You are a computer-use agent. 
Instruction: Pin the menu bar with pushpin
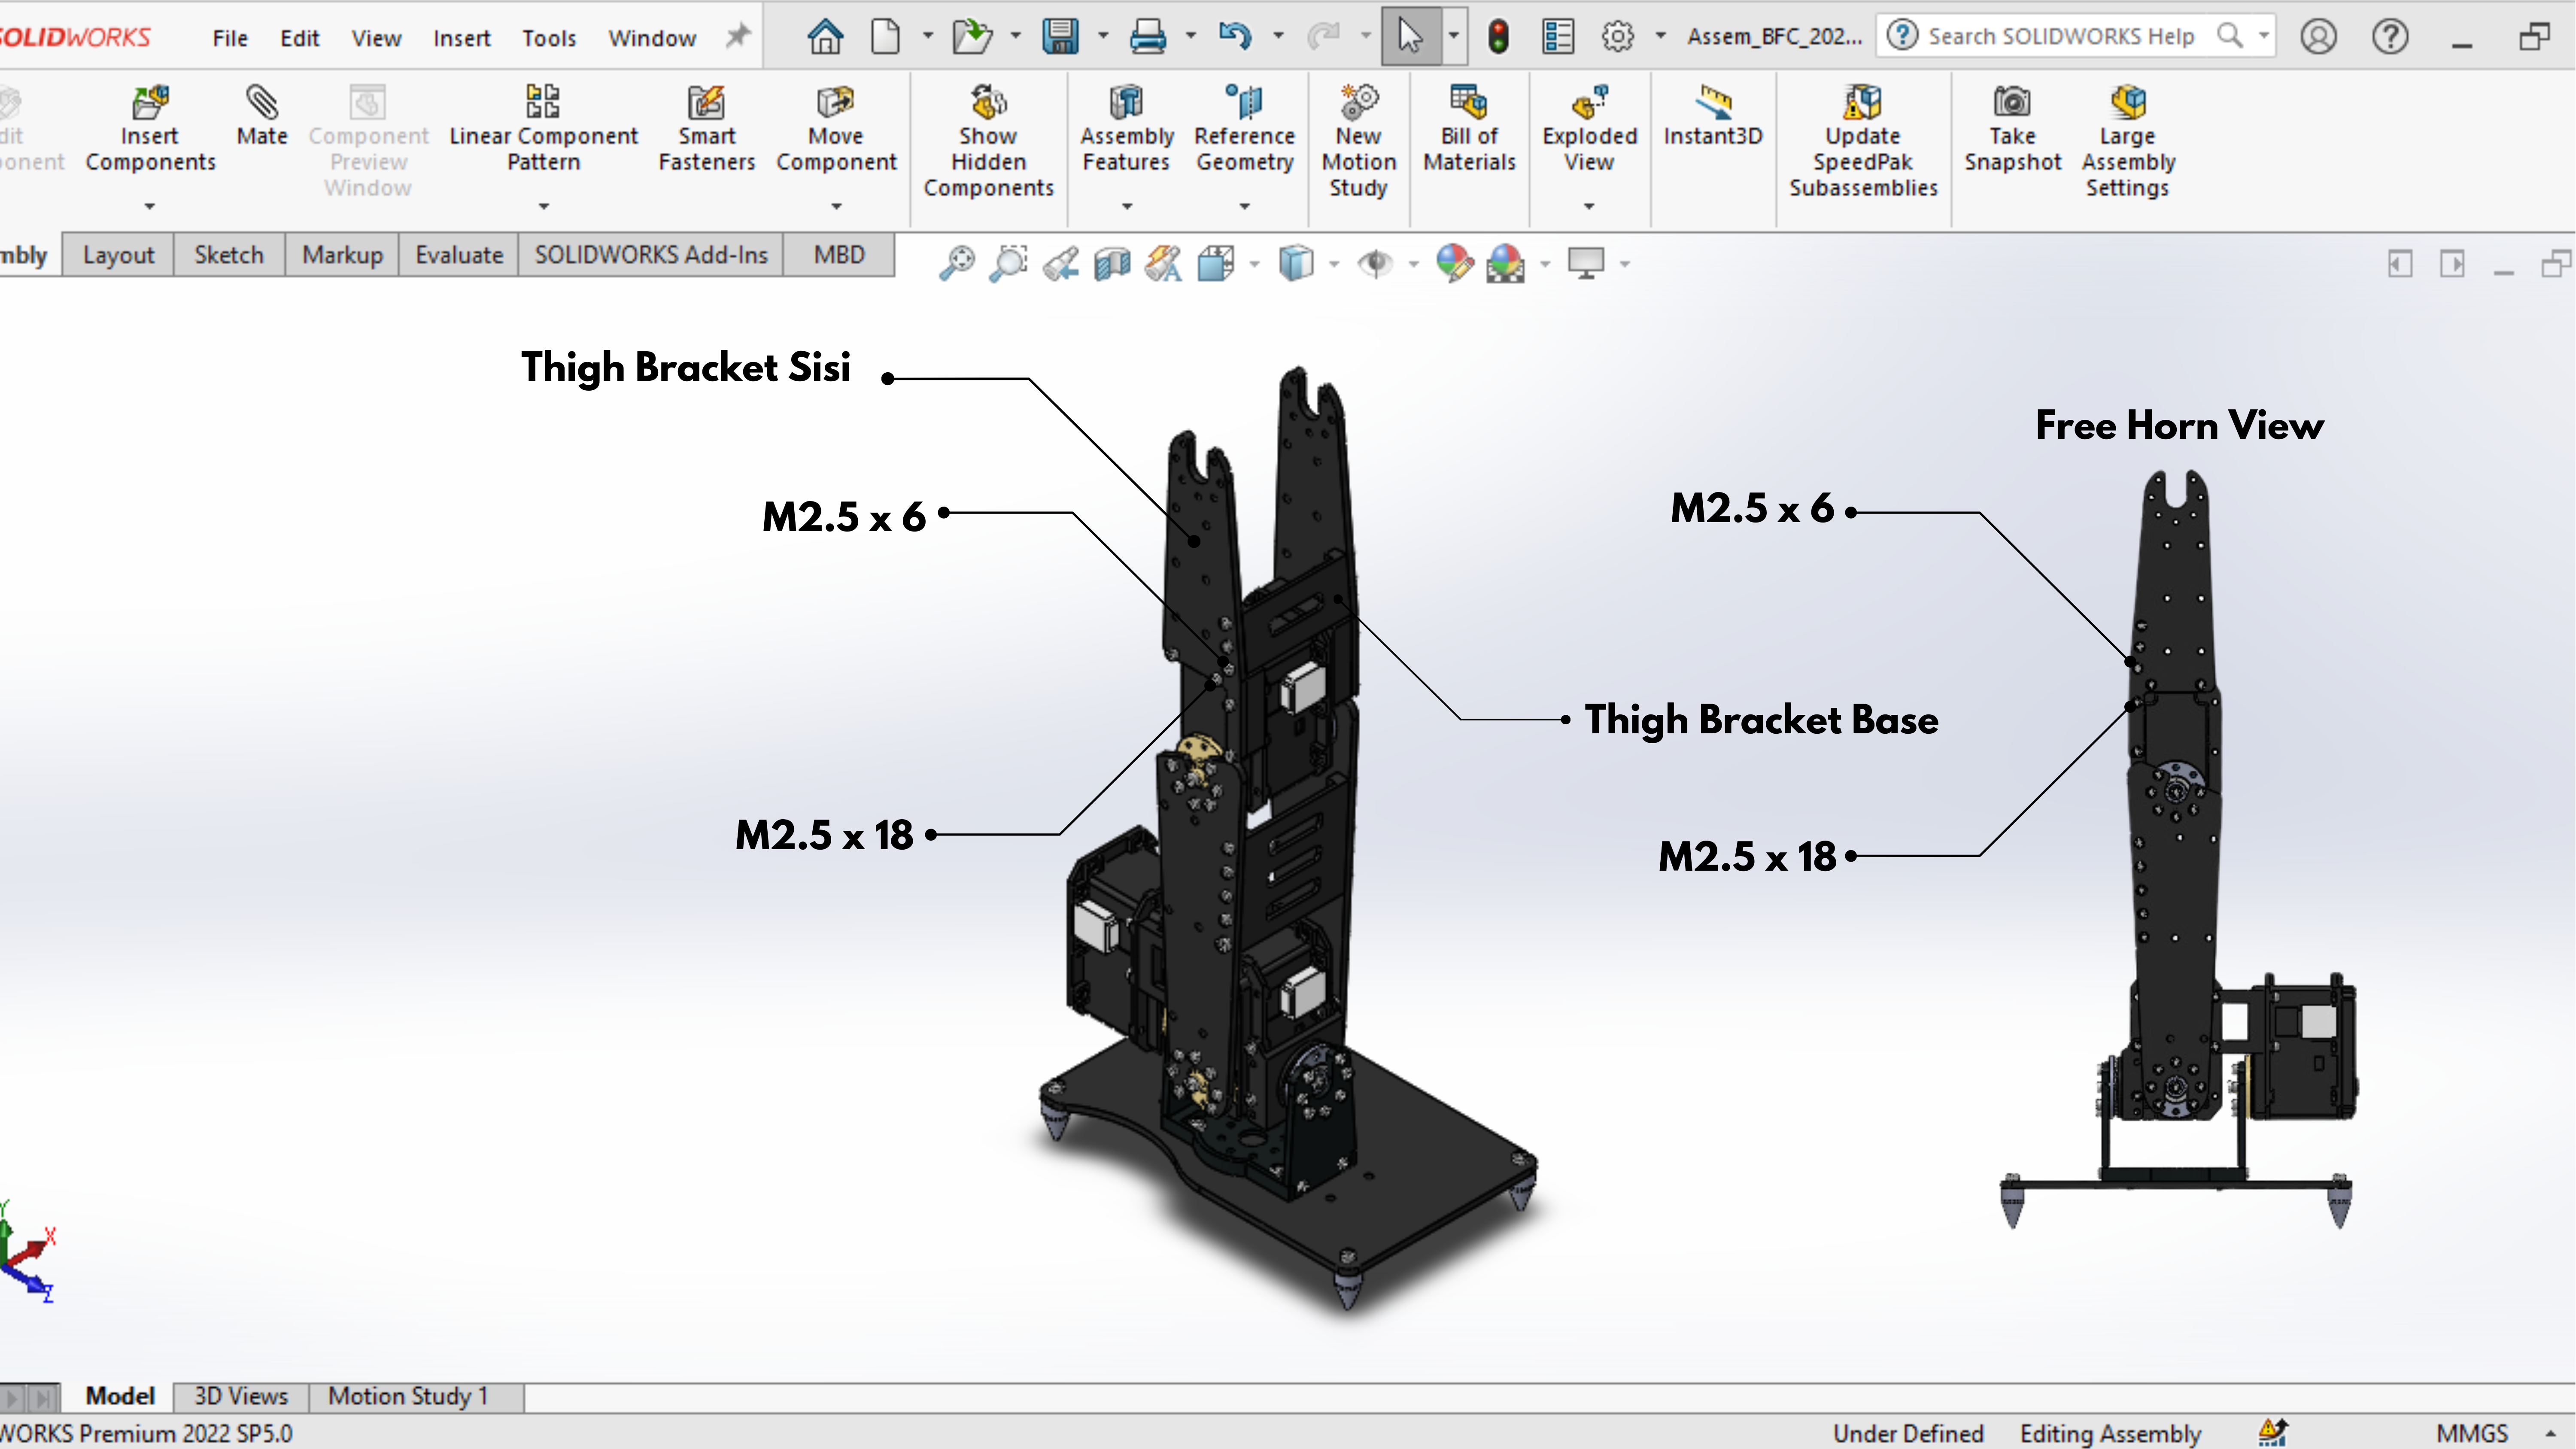(x=737, y=37)
